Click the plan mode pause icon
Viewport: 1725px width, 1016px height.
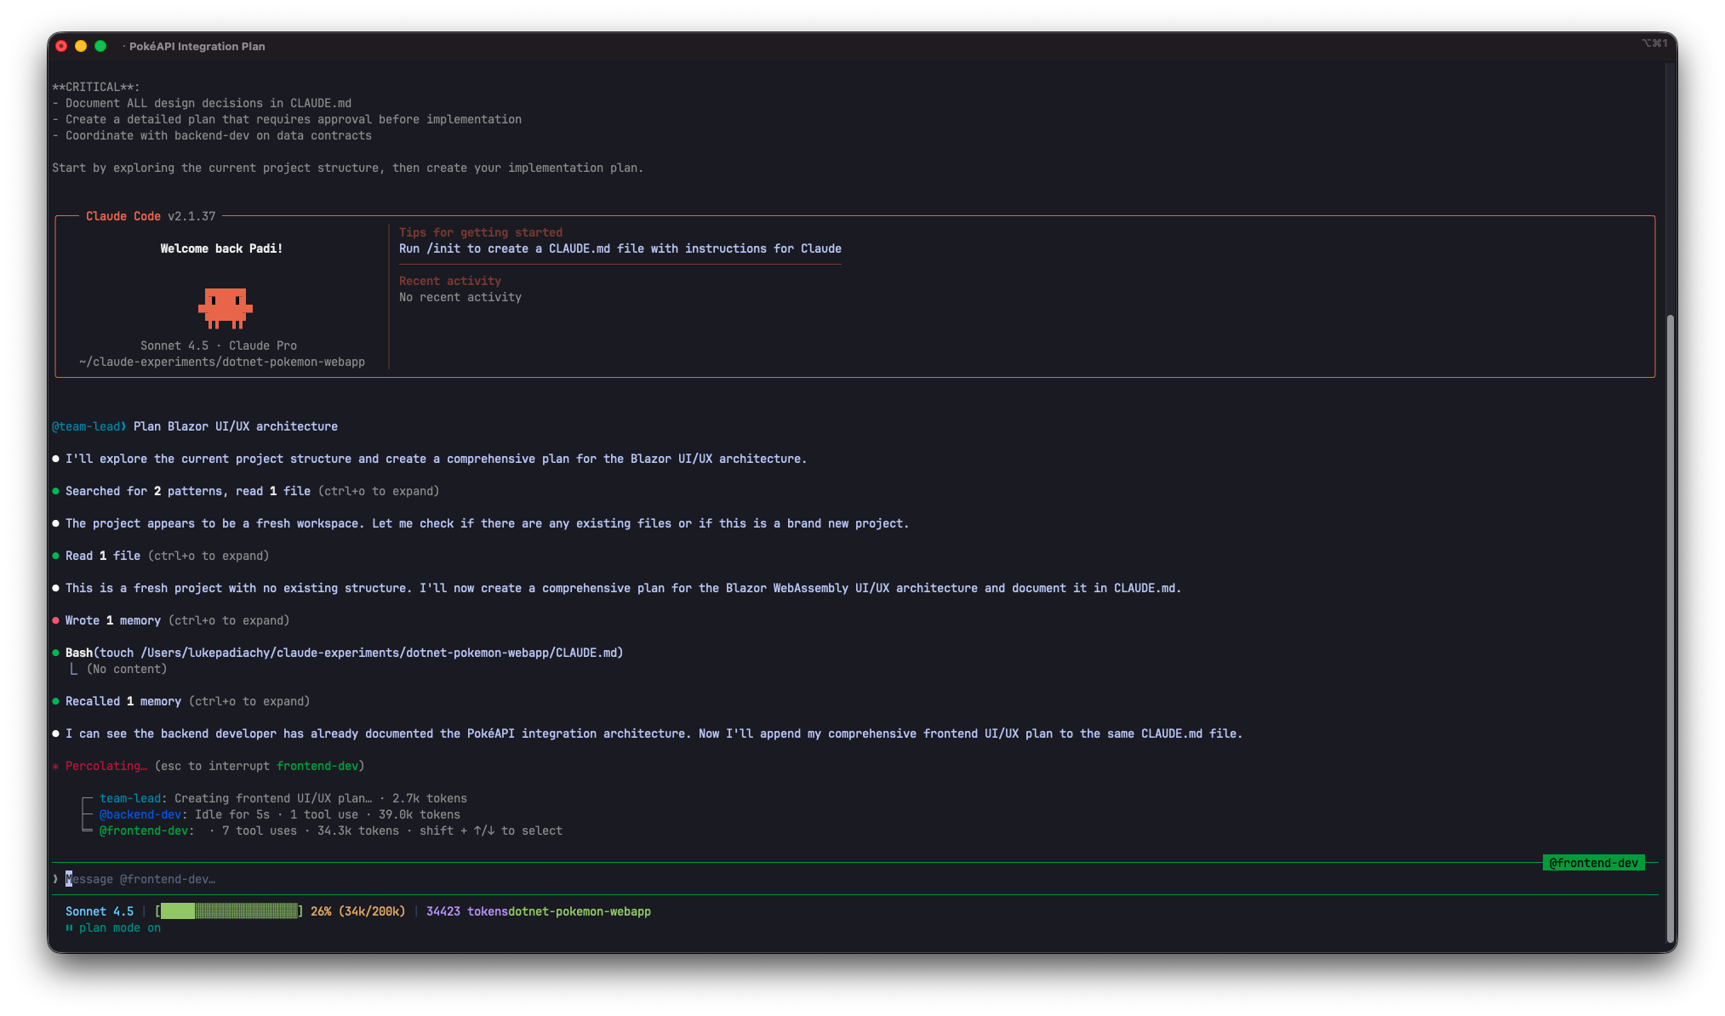point(69,928)
